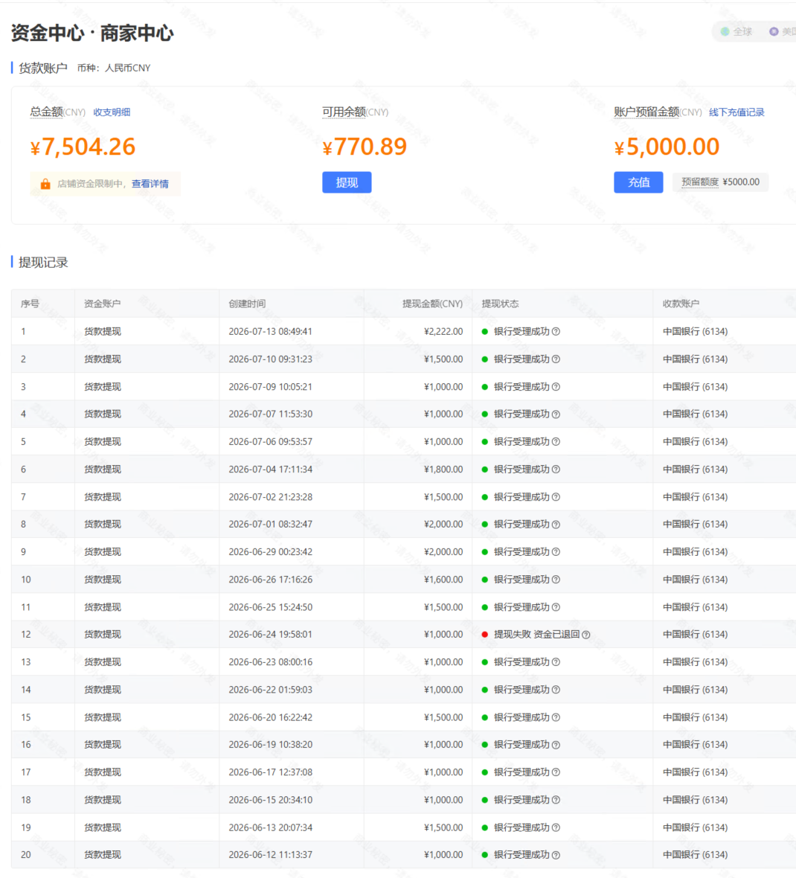796x878 pixels.
Task: Click the timestamp 2026-06-29 00:23:42
Action: click(270, 551)
